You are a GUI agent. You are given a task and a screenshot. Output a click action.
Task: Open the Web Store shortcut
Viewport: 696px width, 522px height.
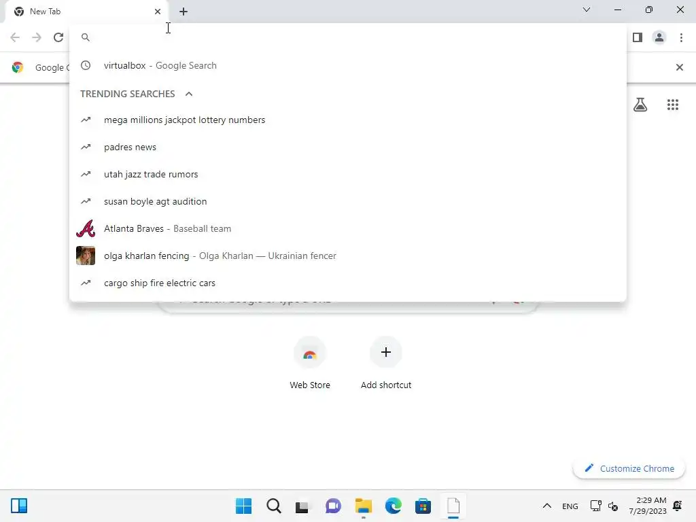point(310,364)
